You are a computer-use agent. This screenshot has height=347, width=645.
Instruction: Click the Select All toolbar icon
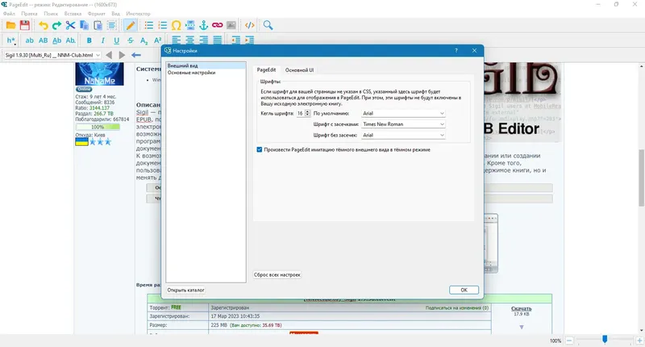pyautogui.click(x=111, y=26)
